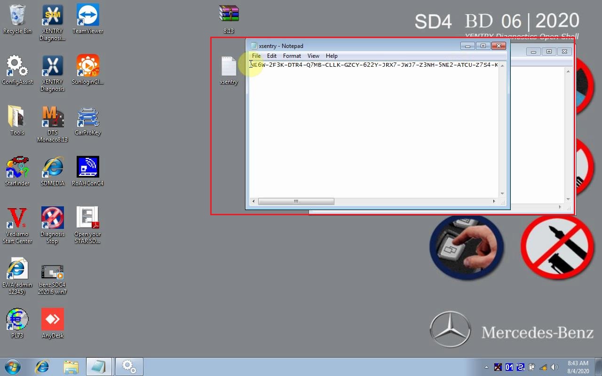602x376 pixels.
Task: Select the AnyDesk desktop icon
Action: click(52, 324)
